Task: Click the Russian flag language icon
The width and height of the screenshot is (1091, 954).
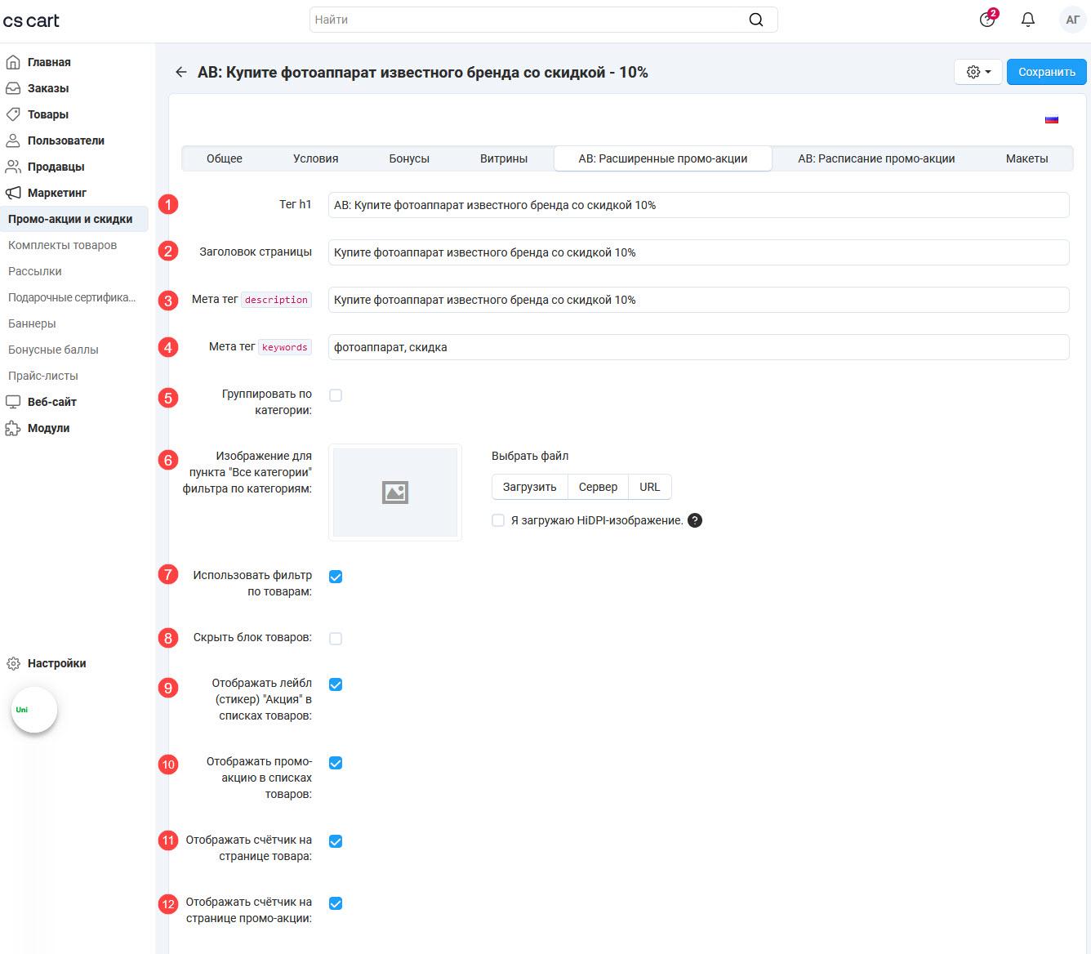Action: tap(1052, 119)
